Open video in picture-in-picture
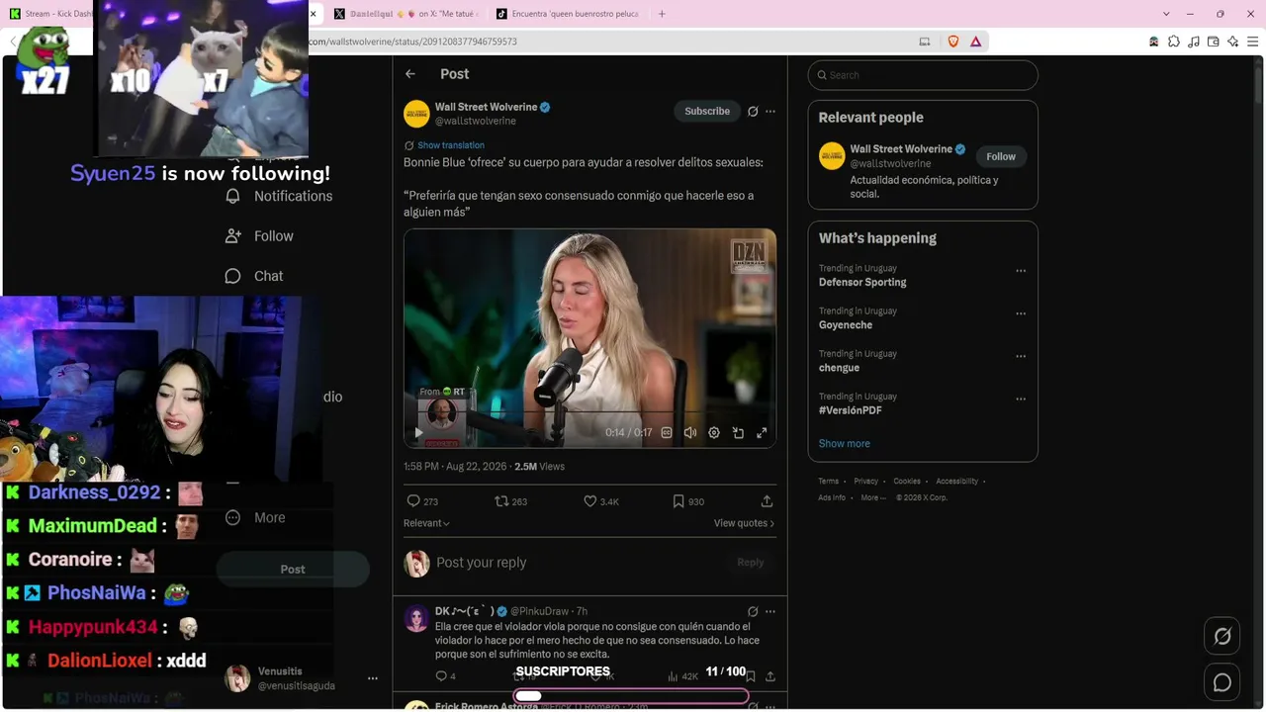Viewport: 1266px width, 712px height. click(738, 433)
